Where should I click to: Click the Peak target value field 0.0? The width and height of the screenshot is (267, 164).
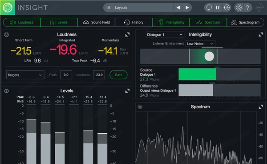pyautogui.click(x=66, y=75)
